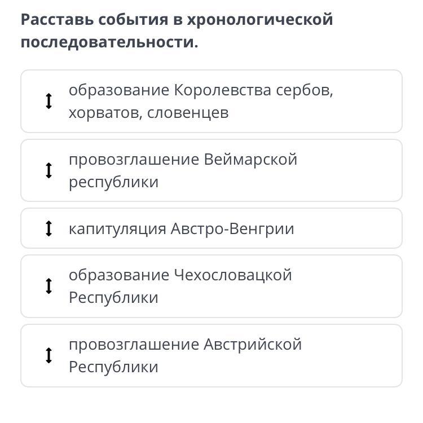Select the text 'провозглашение Веймарской республики'
423x423 pixels.
coord(183,170)
